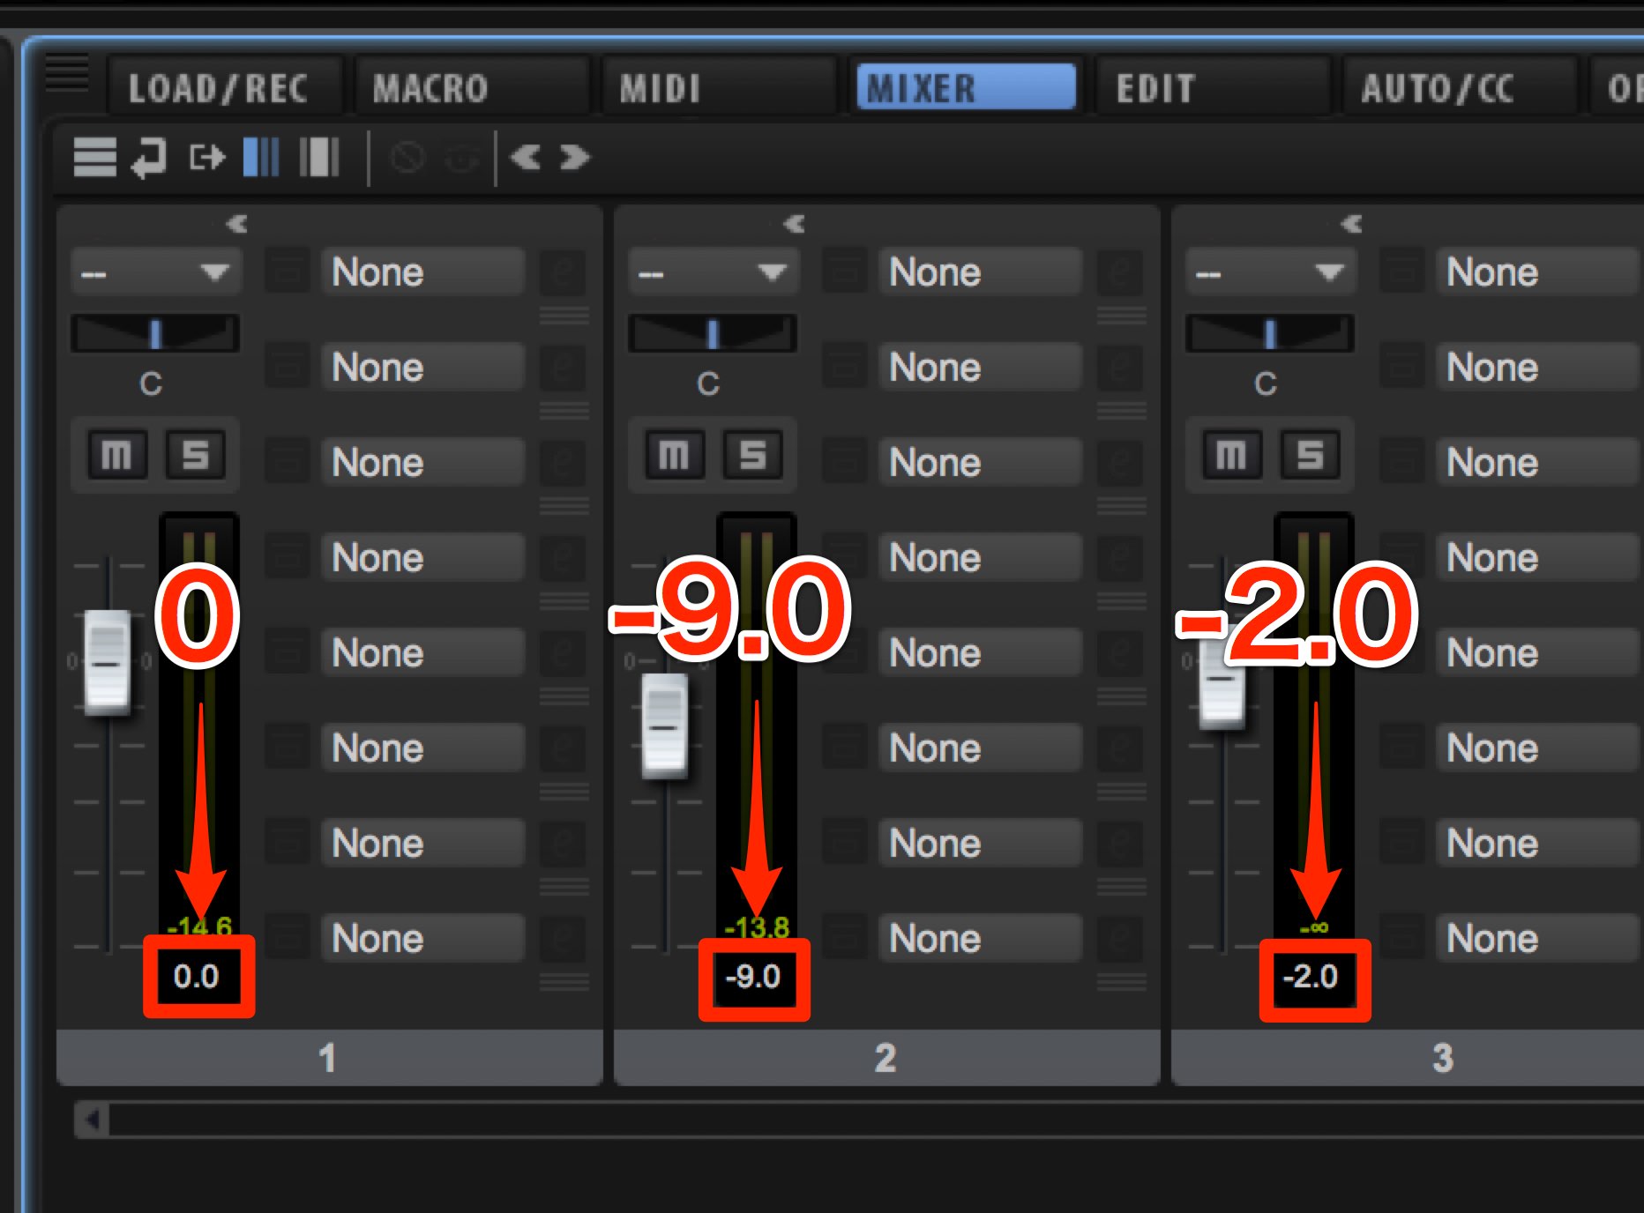Toggle bypass on channel 1's first insert slot
Image resolution: width=1644 pixels, height=1213 pixels.
pos(287,272)
